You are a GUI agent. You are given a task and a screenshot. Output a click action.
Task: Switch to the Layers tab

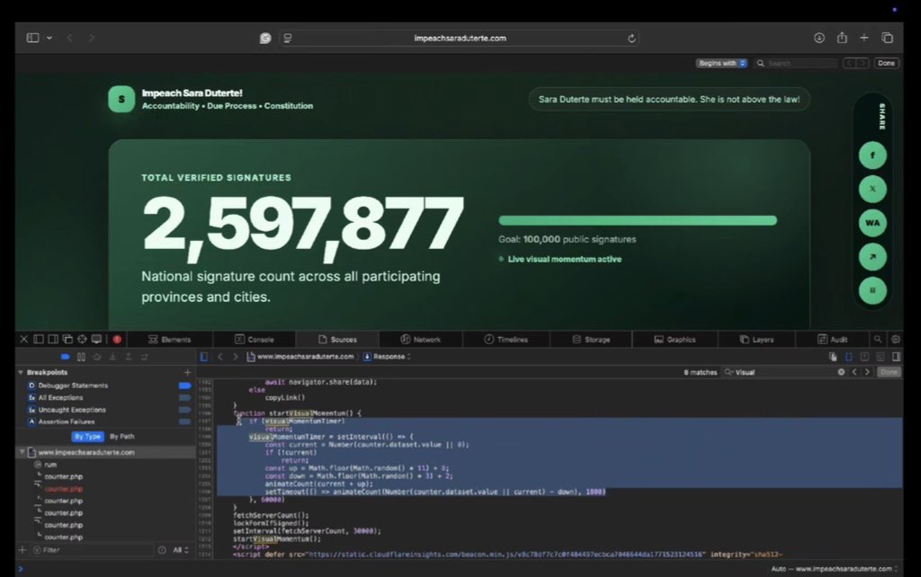756,339
